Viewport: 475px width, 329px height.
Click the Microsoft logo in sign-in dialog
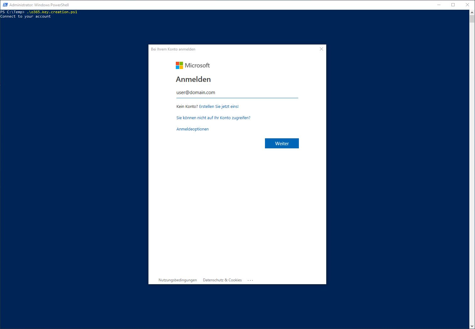point(193,65)
